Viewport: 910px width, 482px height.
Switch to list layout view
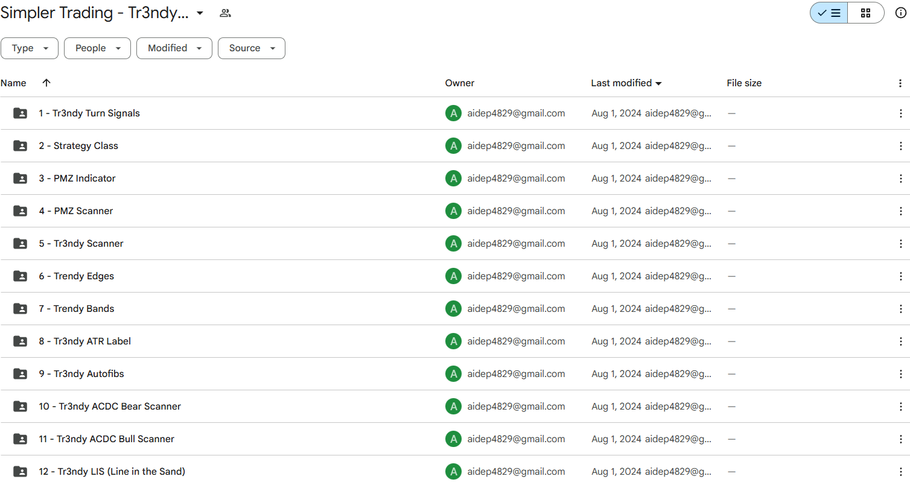click(x=829, y=13)
